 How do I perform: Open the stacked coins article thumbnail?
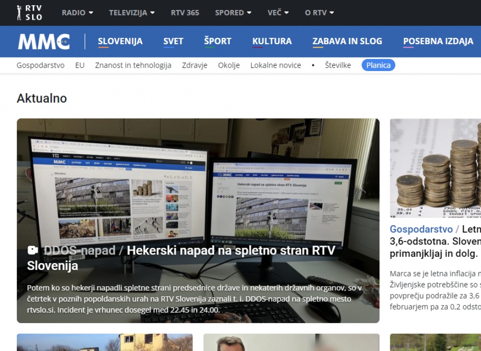[435, 168]
